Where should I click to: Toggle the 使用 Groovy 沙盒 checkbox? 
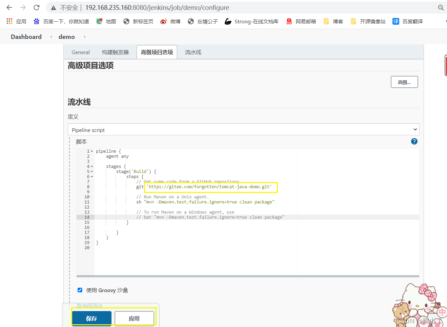click(80, 290)
